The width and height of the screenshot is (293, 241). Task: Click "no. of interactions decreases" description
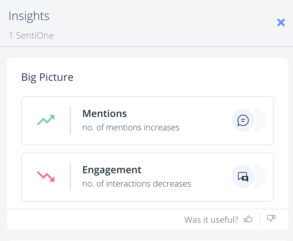[x=137, y=184]
